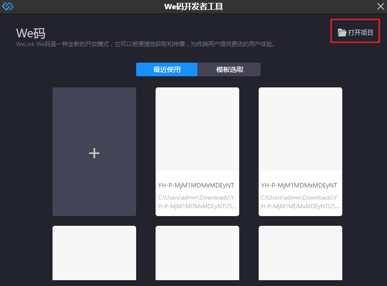Close the We码开发者工具 window
Viewport: 387px width, 286px height.
click(380, 6)
